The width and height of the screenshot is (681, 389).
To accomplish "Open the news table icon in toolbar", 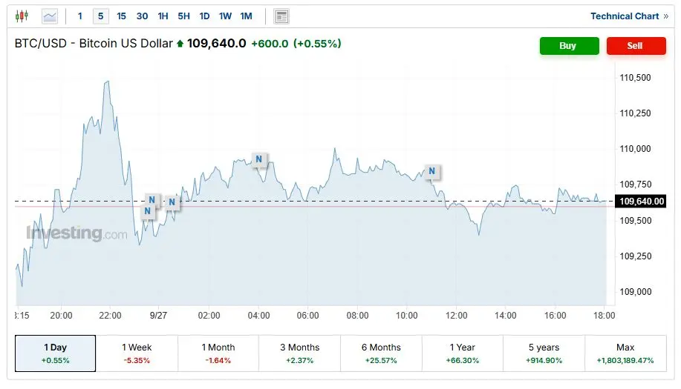I will point(281,16).
